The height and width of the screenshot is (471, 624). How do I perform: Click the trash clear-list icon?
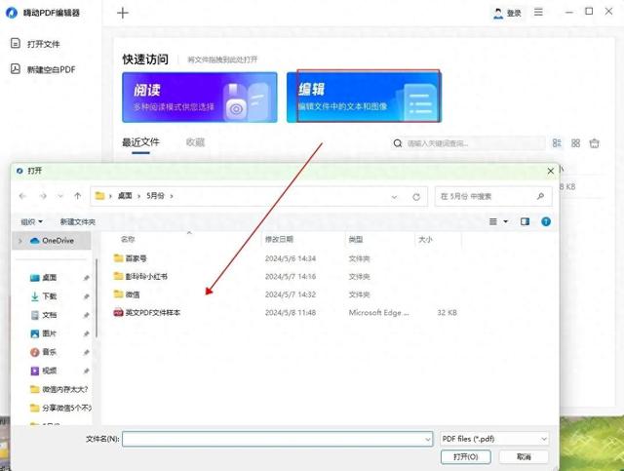coord(594,143)
